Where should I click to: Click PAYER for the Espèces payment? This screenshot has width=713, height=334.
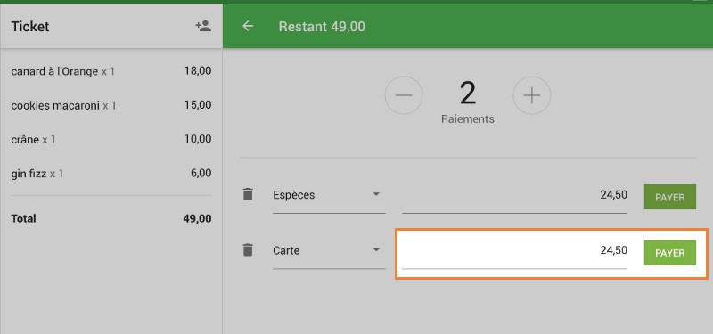click(x=670, y=197)
